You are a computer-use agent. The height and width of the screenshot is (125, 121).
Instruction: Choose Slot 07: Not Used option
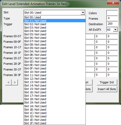coord(54,41)
